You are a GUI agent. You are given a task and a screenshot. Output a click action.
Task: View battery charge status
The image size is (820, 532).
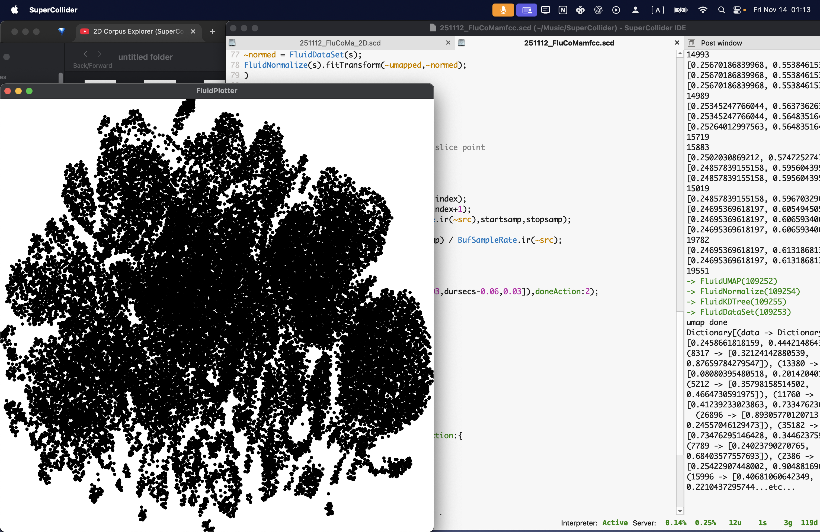680,10
